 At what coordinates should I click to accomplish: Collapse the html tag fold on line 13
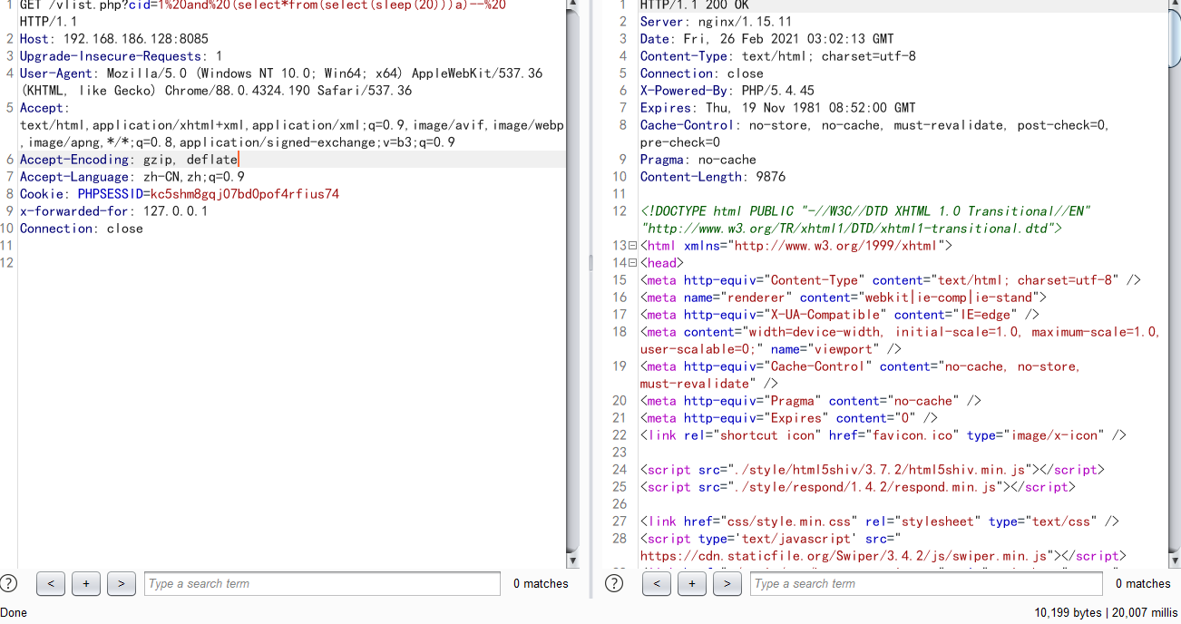coord(633,246)
